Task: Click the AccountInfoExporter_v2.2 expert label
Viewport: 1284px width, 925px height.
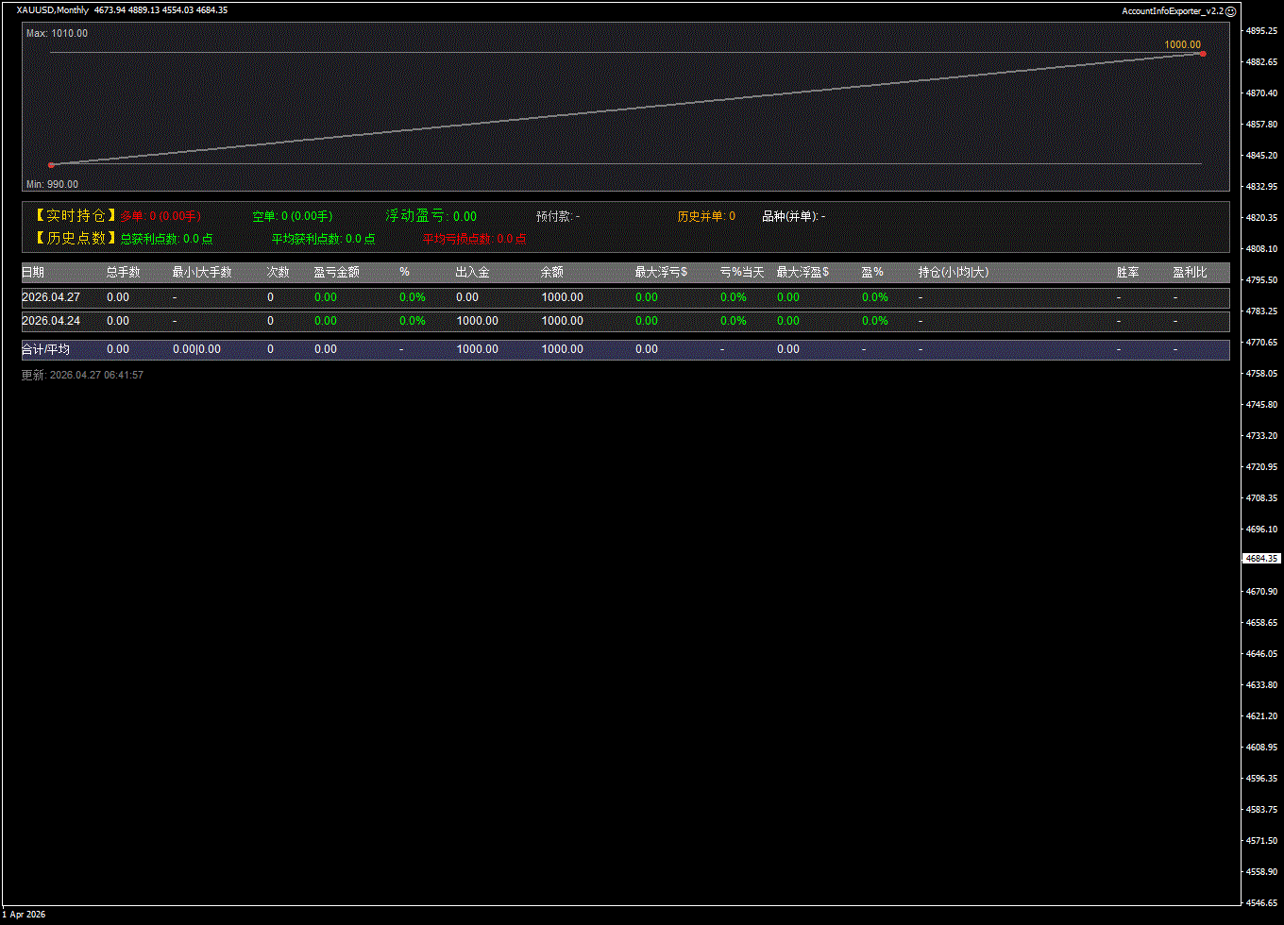Action: 1172,10
